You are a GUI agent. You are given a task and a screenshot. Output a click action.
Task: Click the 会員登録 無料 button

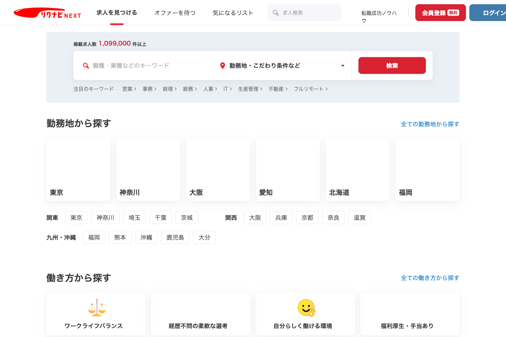440,13
